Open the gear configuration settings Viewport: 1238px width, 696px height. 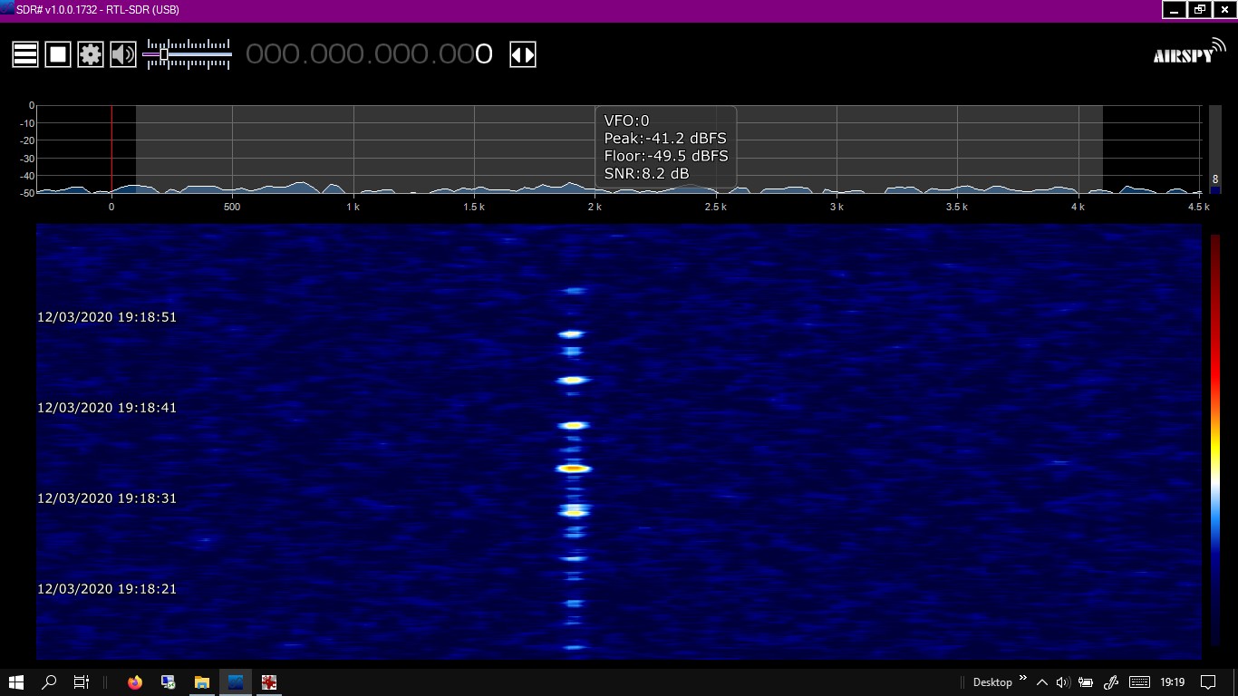91,54
